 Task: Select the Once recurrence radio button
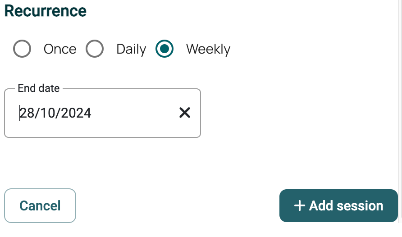click(x=22, y=49)
